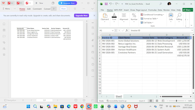Open Customize Quick Access Toolbar dropdown
The image size is (195, 110).
[122, 4]
